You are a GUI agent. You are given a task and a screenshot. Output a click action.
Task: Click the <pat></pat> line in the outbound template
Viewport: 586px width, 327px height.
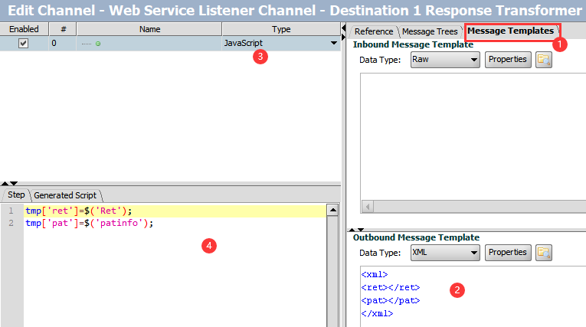click(391, 301)
